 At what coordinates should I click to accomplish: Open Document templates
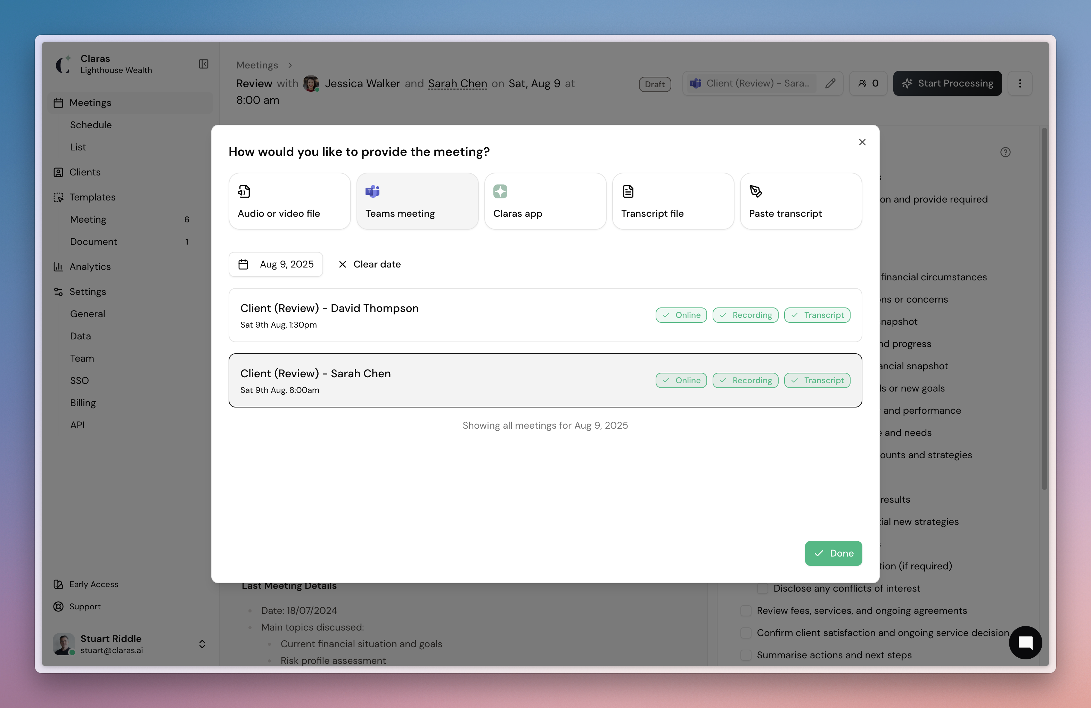(93, 241)
